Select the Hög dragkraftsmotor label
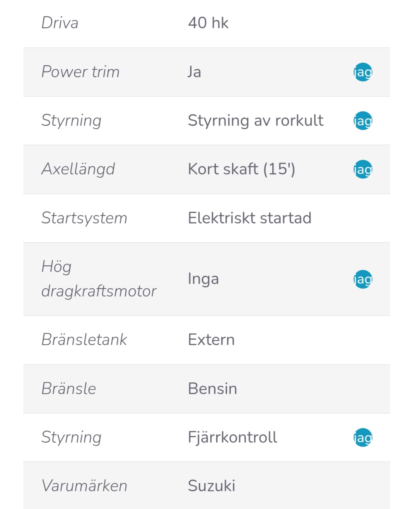Screen dimensions: 412x509 click(99, 279)
